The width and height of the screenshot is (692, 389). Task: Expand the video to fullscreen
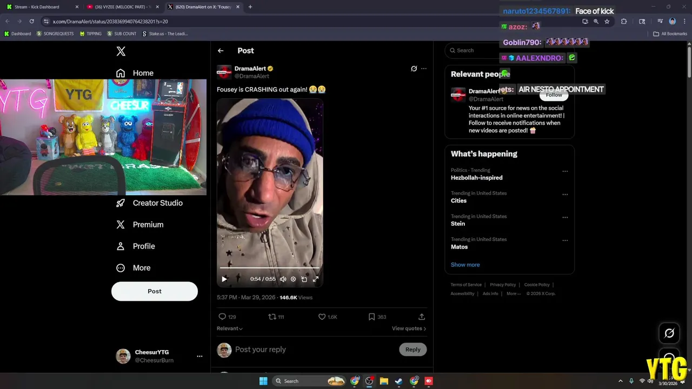click(316, 279)
